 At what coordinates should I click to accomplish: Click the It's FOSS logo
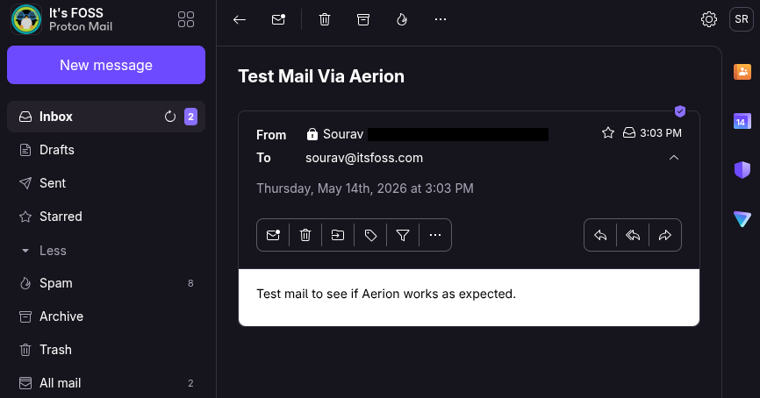pyautogui.click(x=26, y=19)
